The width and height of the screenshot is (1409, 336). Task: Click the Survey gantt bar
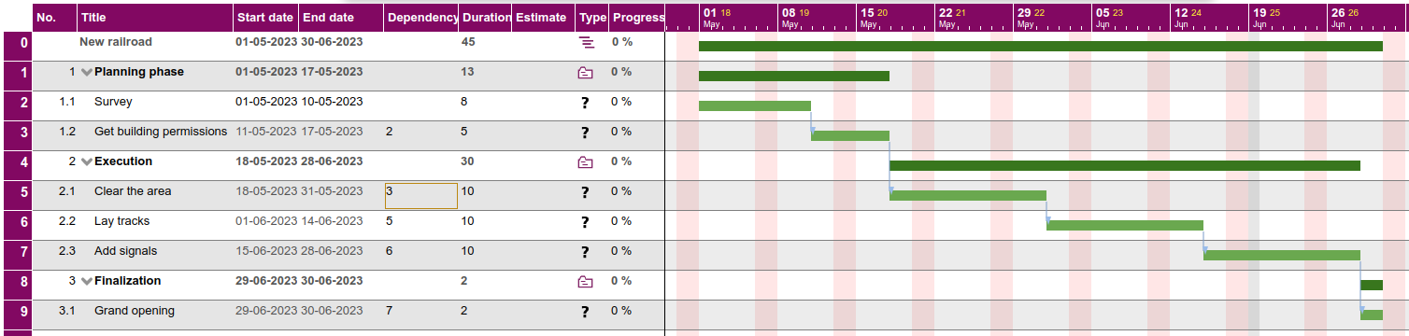(x=755, y=105)
